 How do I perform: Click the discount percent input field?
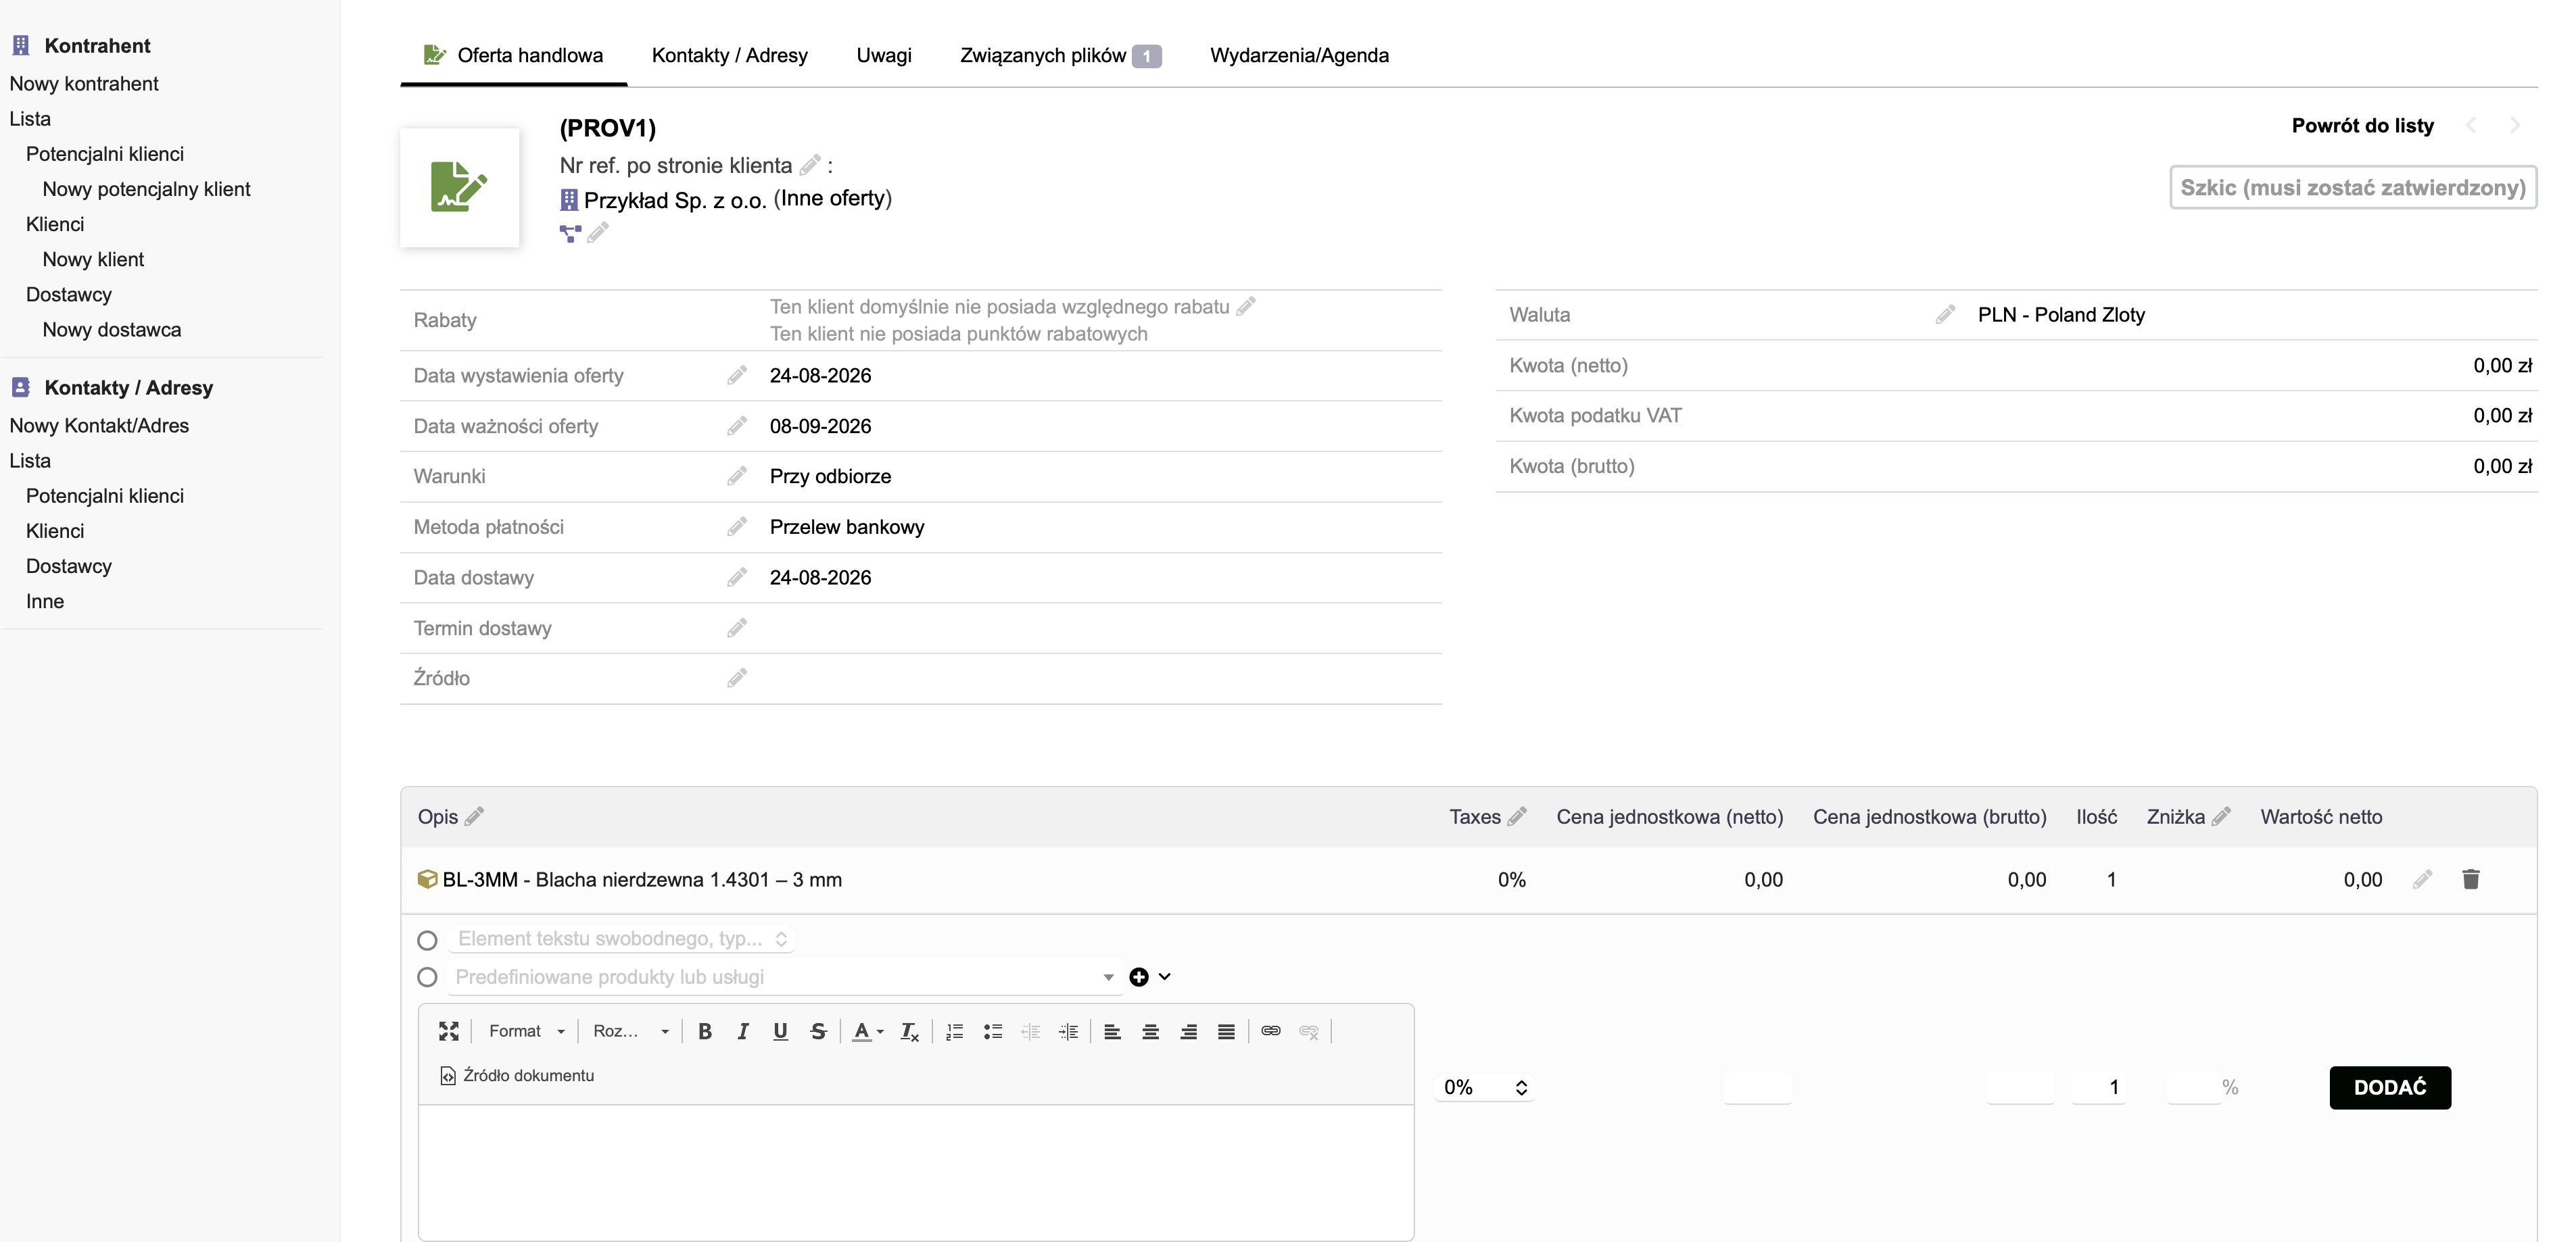tap(2193, 1087)
